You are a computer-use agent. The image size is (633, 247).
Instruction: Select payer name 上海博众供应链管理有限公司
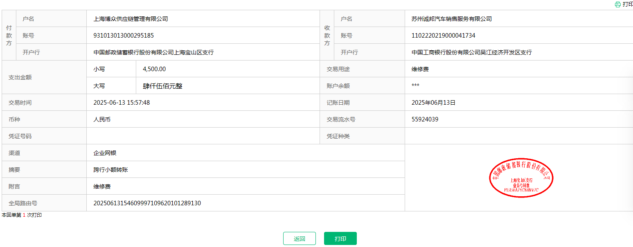coord(131,19)
